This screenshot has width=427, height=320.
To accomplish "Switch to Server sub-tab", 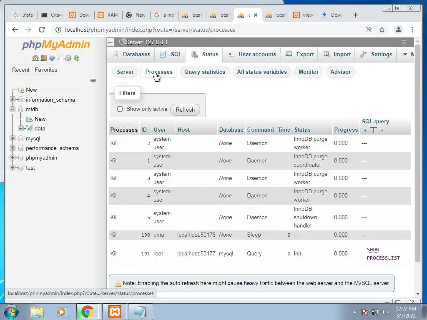I will click(x=125, y=72).
